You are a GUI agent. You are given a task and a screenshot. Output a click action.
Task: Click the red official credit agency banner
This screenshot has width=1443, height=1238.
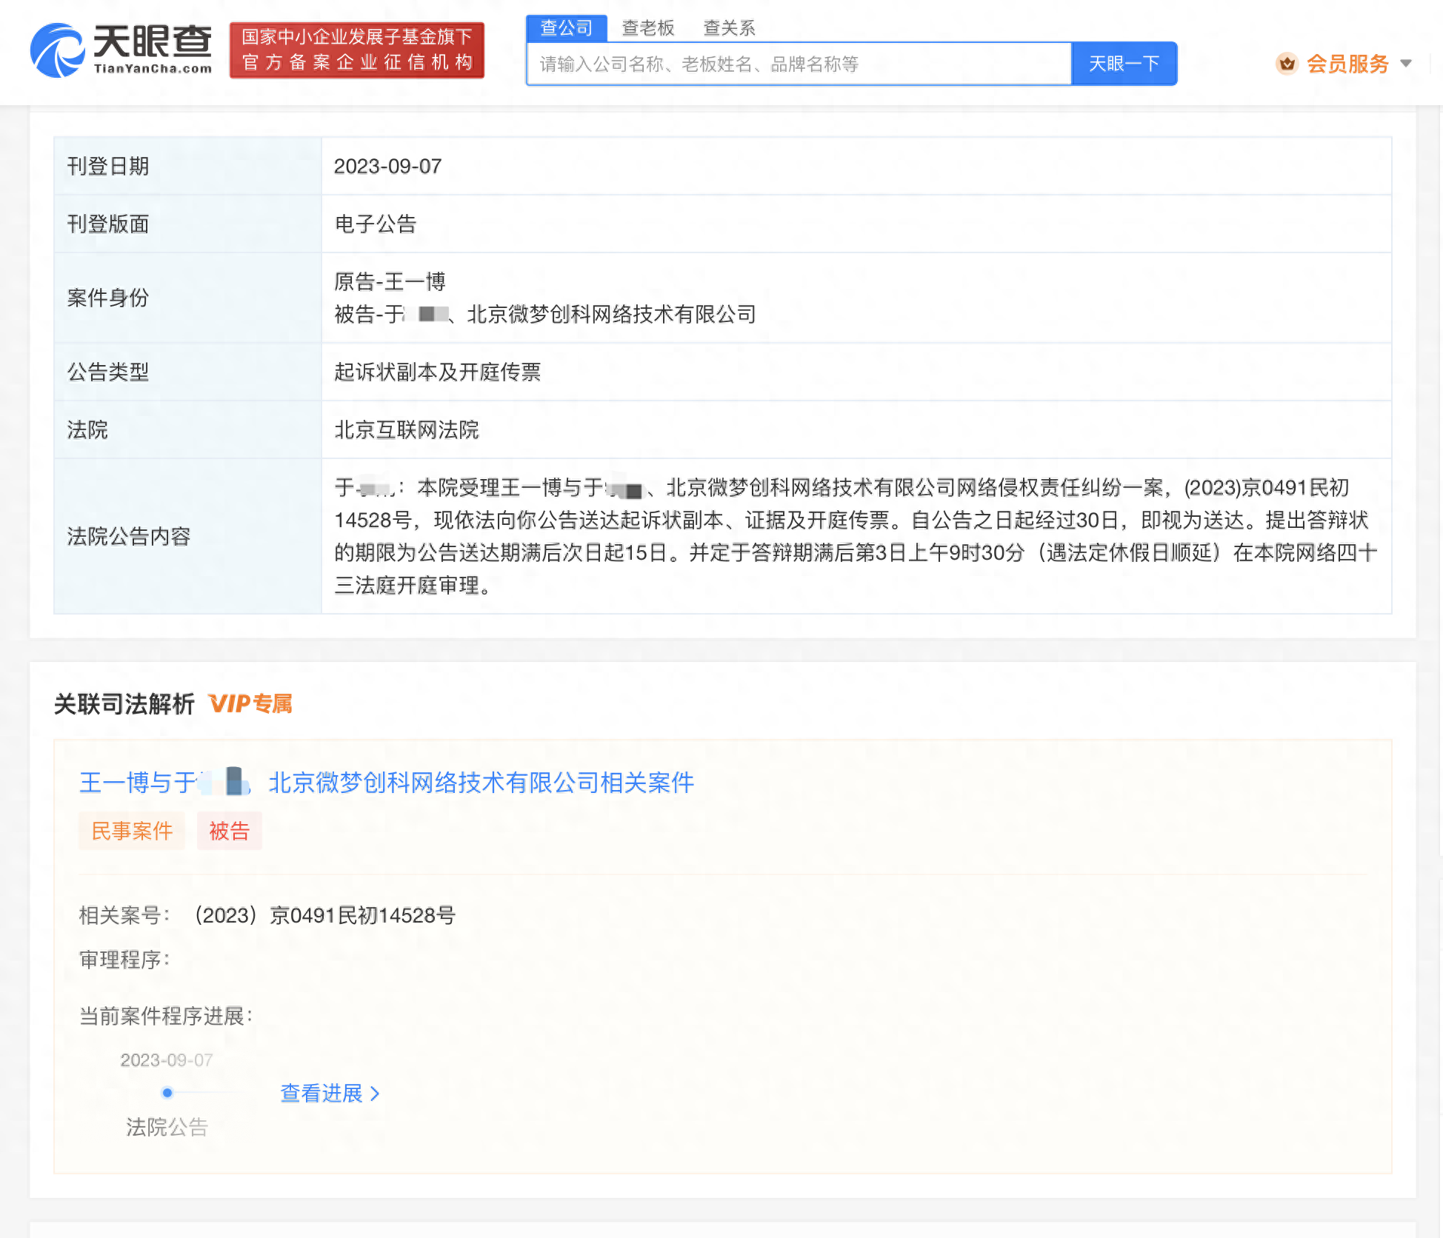click(356, 50)
